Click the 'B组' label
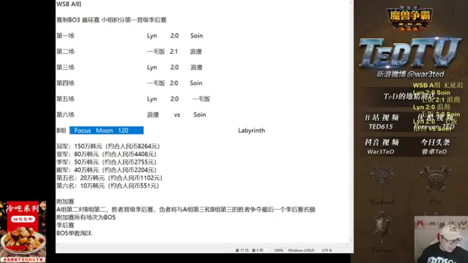The width and height of the screenshot is (468, 263). [x=61, y=130]
